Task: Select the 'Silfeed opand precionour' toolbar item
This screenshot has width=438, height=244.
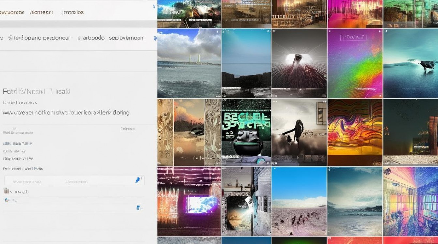Action: click(39, 38)
